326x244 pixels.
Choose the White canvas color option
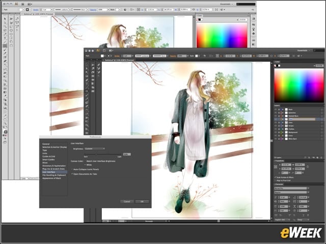(x=85, y=165)
